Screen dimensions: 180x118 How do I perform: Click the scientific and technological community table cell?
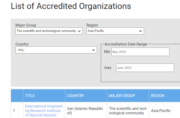click(128, 111)
